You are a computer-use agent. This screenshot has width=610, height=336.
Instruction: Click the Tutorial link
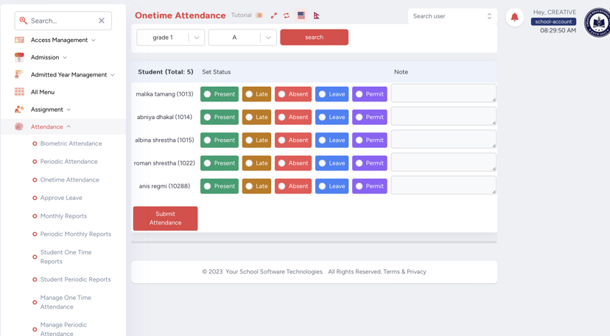[x=241, y=15]
